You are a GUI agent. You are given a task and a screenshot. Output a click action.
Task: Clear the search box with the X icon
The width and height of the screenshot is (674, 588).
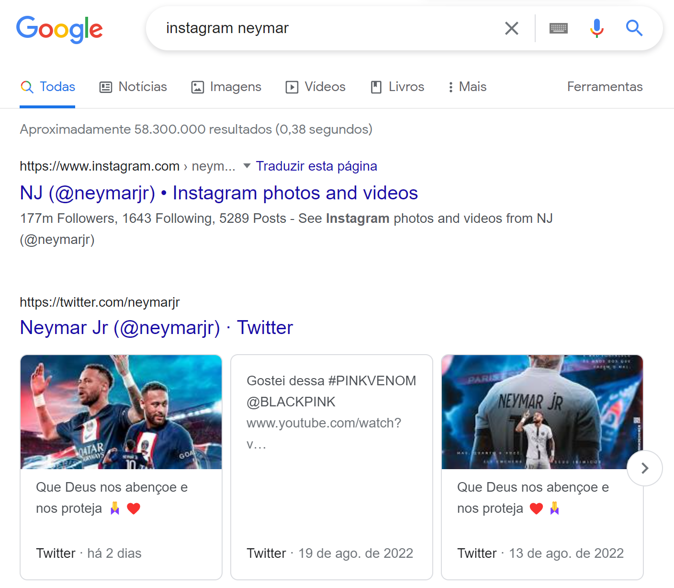[512, 28]
